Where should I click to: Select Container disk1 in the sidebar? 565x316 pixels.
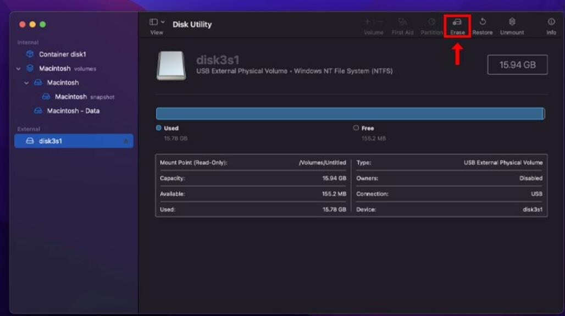point(62,54)
